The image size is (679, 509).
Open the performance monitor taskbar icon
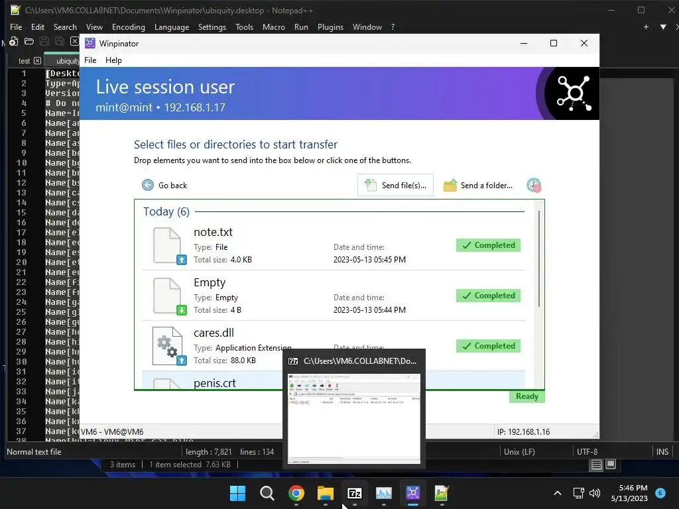384,493
